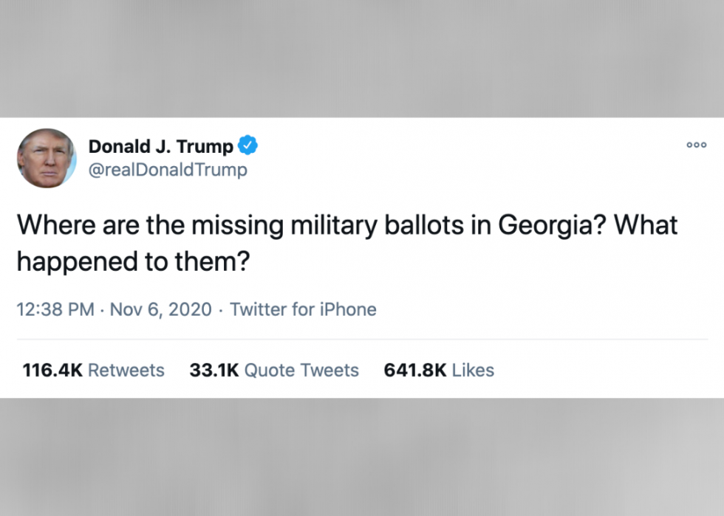Viewport: 724px width, 516px height.
Task: Click the text "happened to them?"
Action: (130, 261)
